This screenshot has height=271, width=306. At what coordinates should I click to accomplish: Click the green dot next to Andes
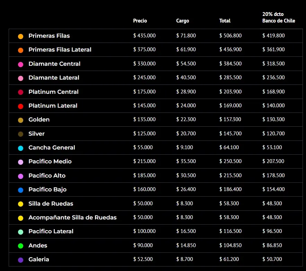pyautogui.click(x=20, y=246)
